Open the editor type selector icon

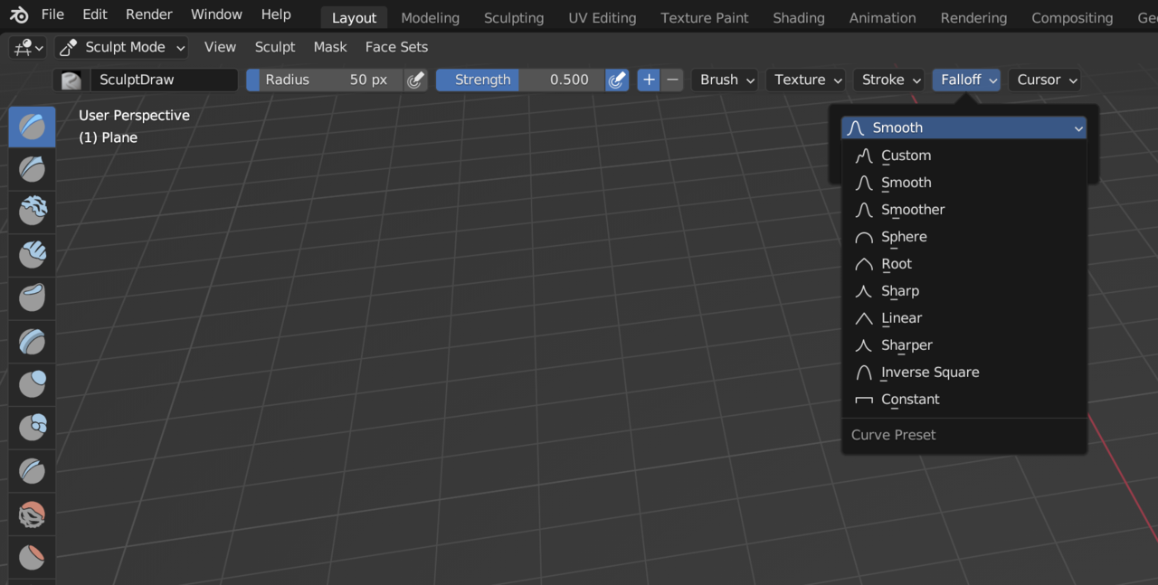(27, 48)
